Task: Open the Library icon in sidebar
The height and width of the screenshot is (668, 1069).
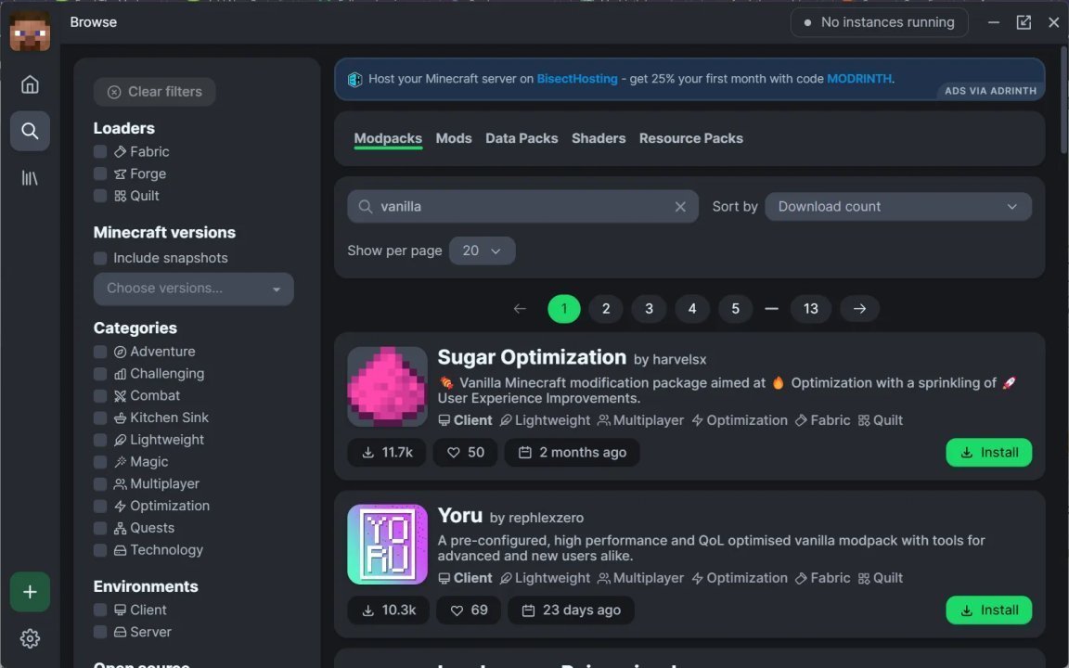Action: [x=30, y=178]
